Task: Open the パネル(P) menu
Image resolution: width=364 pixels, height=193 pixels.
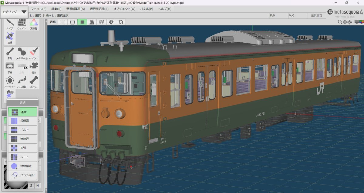Action: point(147,9)
